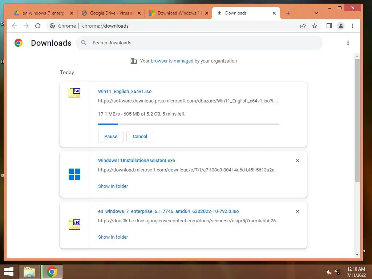Click the managed organization building icon
Viewport: 372px width, 279px height.
[x=134, y=61]
